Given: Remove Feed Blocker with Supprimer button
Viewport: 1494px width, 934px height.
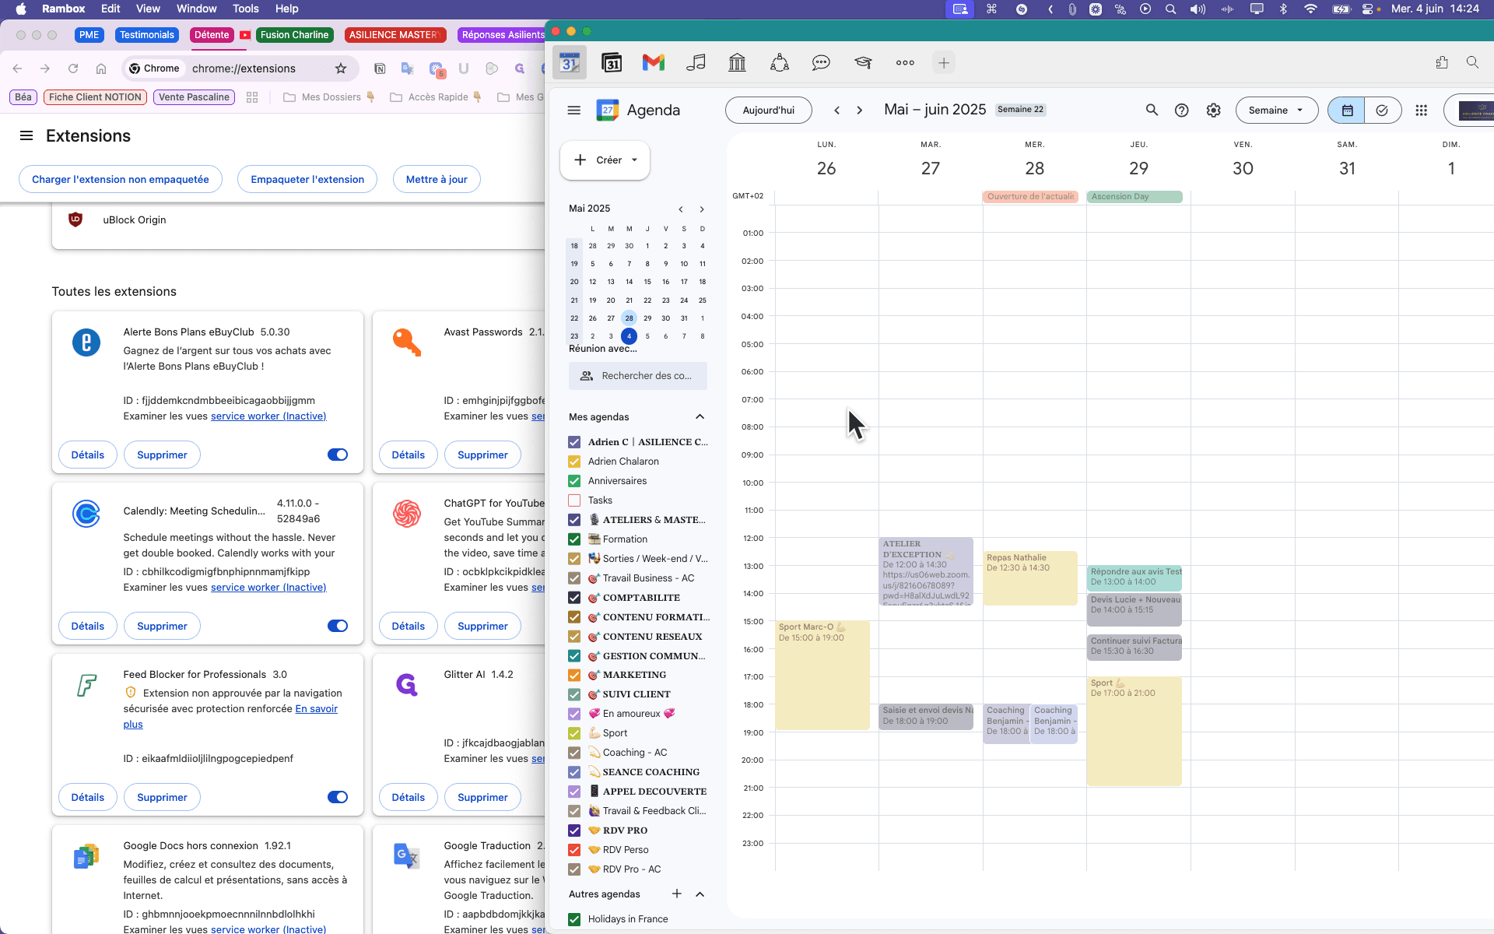Looking at the screenshot, I should tap(162, 797).
